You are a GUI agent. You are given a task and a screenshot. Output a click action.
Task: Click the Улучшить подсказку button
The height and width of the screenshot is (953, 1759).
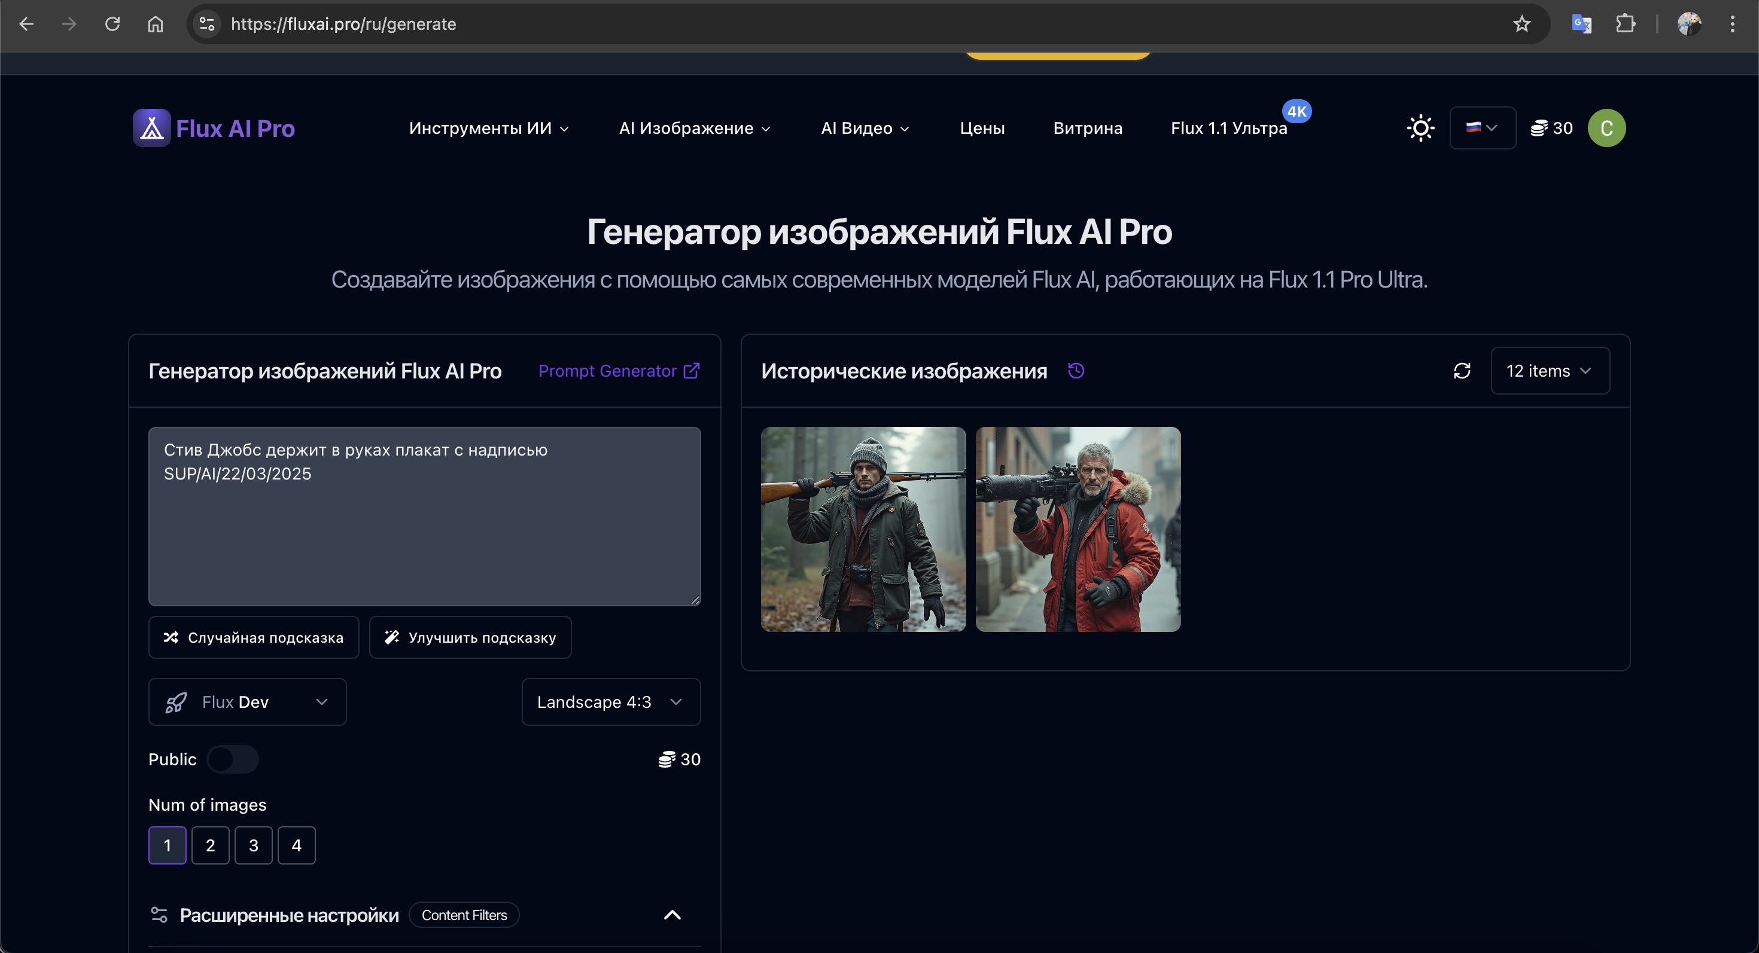[x=470, y=637]
